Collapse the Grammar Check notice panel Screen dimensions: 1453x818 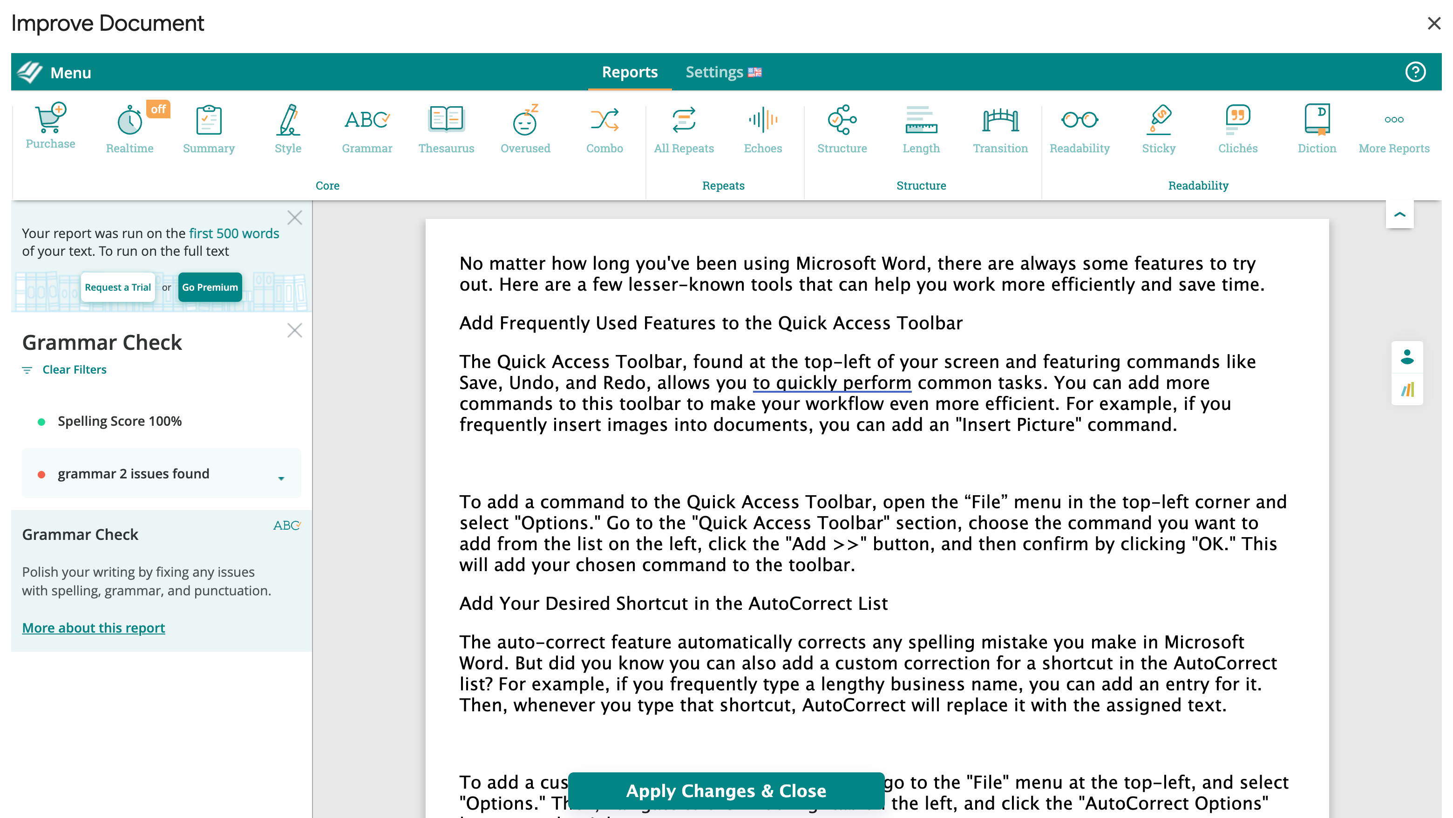pos(294,331)
